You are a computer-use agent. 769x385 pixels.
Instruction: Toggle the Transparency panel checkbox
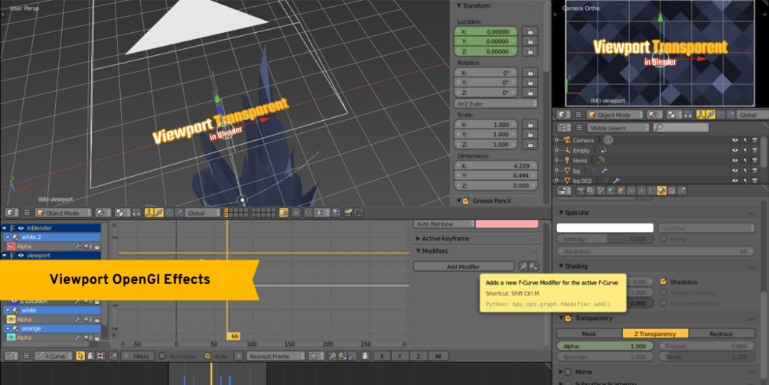568,318
